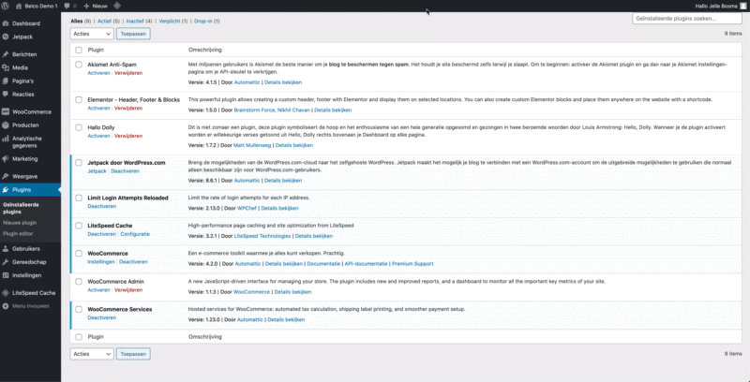Open WooCommerce Instellingen link
This screenshot has width=750, height=382.
click(x=101, y=262)
